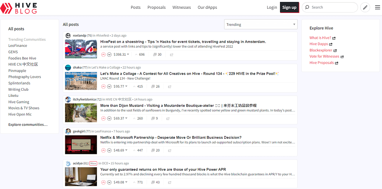Image resolution: width=382 pixels, height=189 pixels.
Task: Click geekgirl's avatar icon
Action: (x=68, y=131)
